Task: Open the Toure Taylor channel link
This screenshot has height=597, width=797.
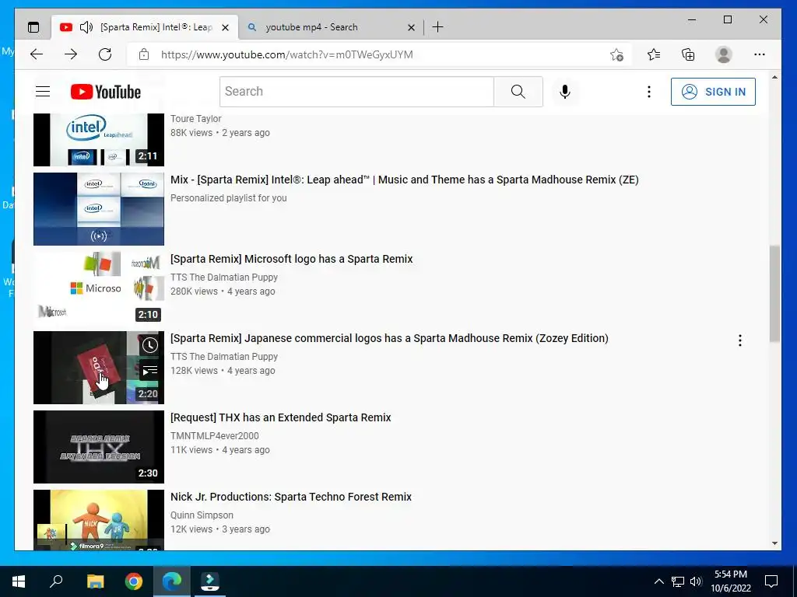Action: pyautogui.click(x=195, y=119)
